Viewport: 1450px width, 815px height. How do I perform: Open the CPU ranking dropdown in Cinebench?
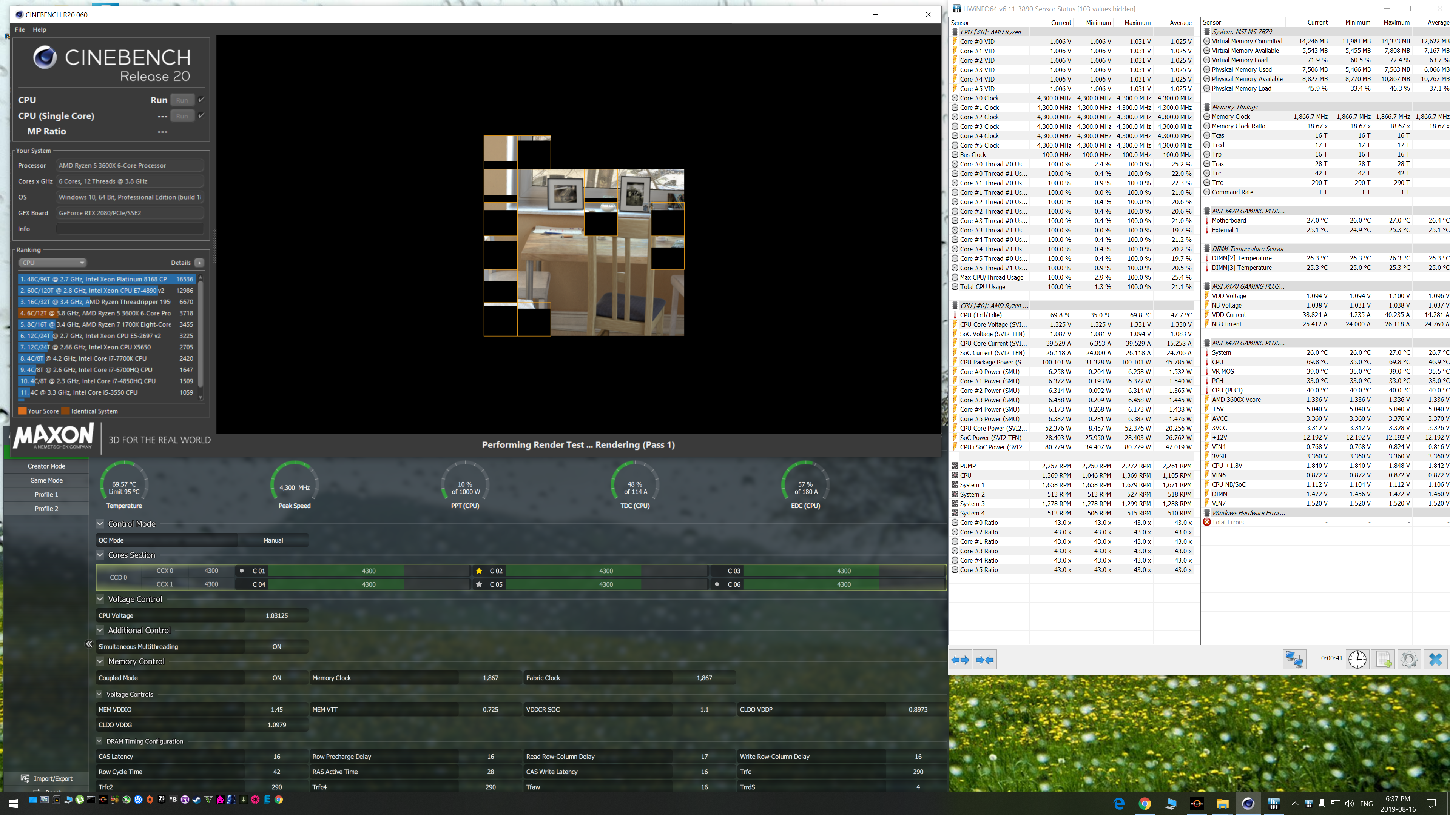coord(52,263)
